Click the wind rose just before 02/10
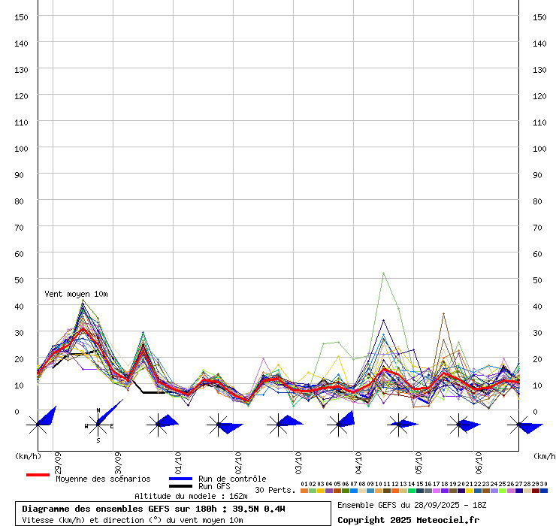Viewport: 556px width, 526px height. [x=219, y=425]
